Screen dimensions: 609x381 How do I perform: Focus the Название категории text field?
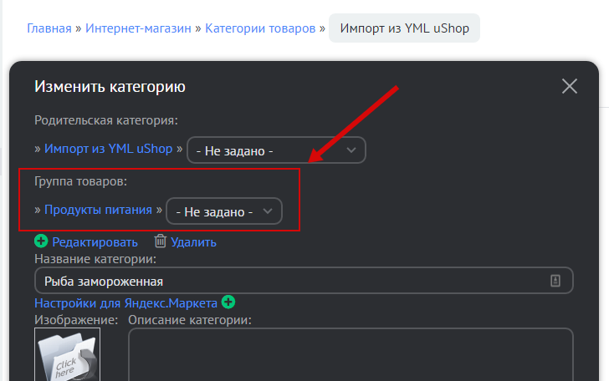284,281
